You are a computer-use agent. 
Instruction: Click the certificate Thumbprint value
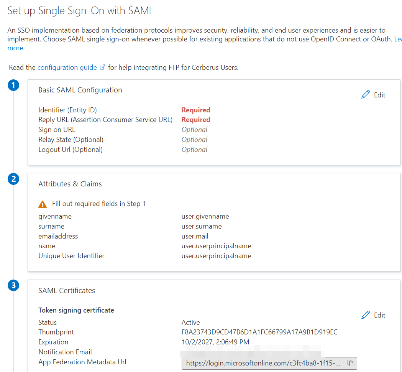[259, 332]
